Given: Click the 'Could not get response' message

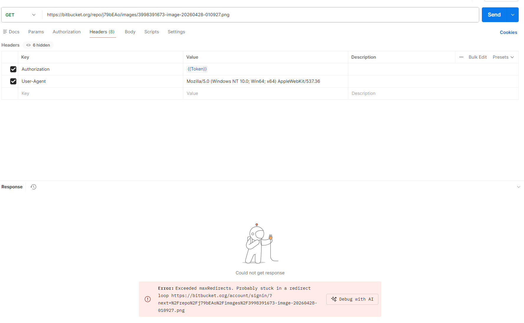Looking at the screenshot, I should pyautogui.click(x=260, y=273).
